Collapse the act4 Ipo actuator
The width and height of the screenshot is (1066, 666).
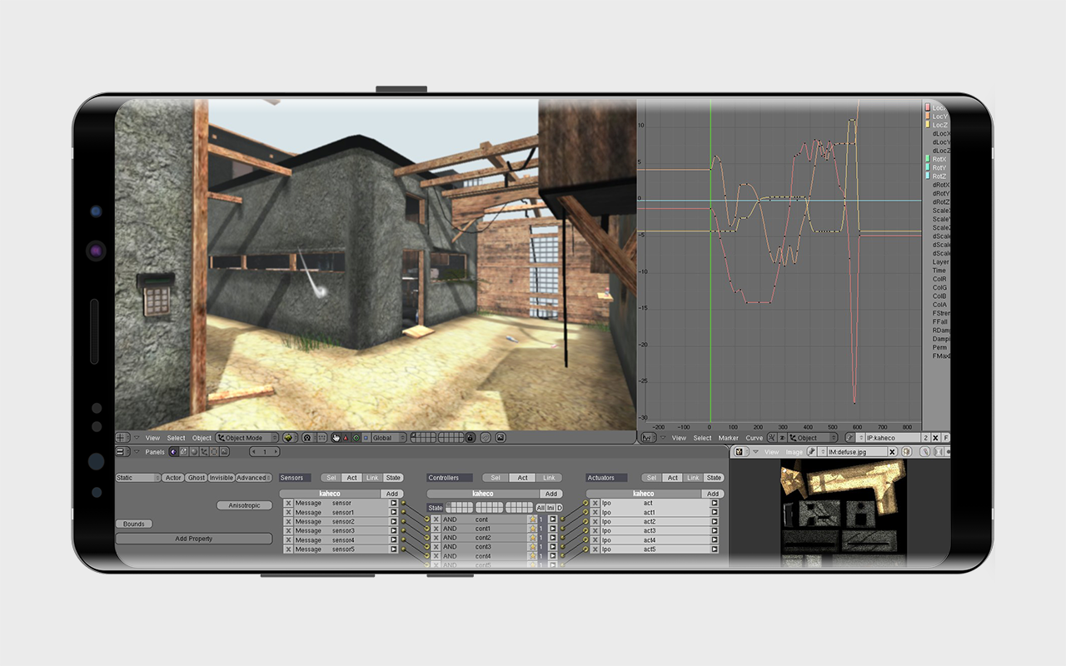pos(714,540)
